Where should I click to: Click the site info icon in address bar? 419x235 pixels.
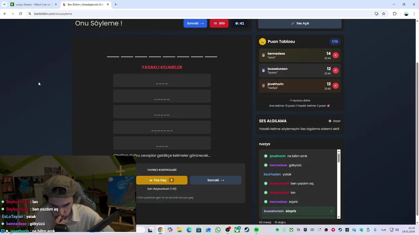[x=30, y=14]
